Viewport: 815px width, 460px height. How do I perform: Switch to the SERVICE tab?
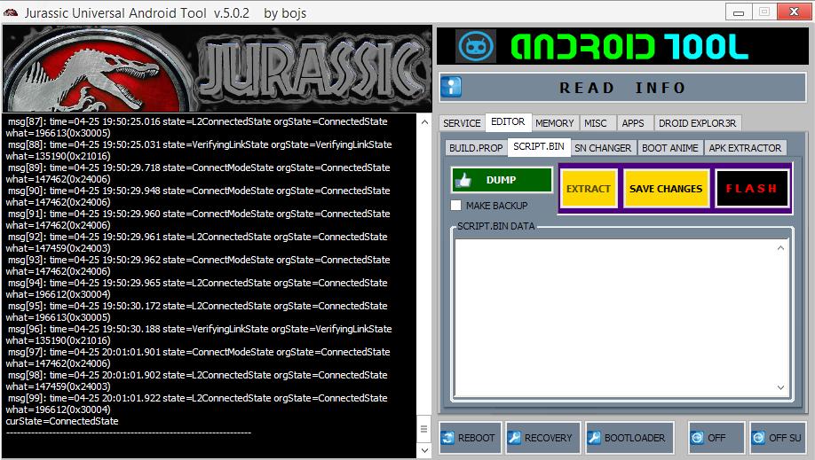coord(462,123)
